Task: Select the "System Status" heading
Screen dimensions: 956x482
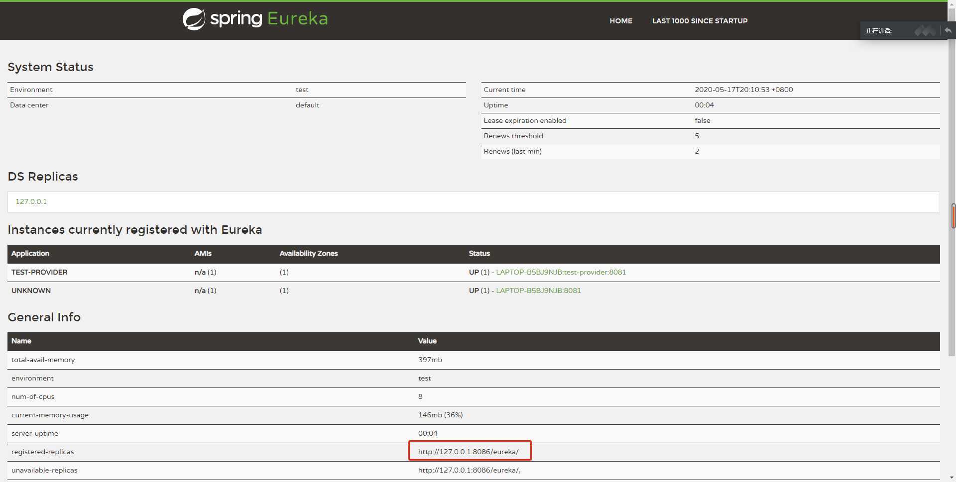Action: (50, 67)
